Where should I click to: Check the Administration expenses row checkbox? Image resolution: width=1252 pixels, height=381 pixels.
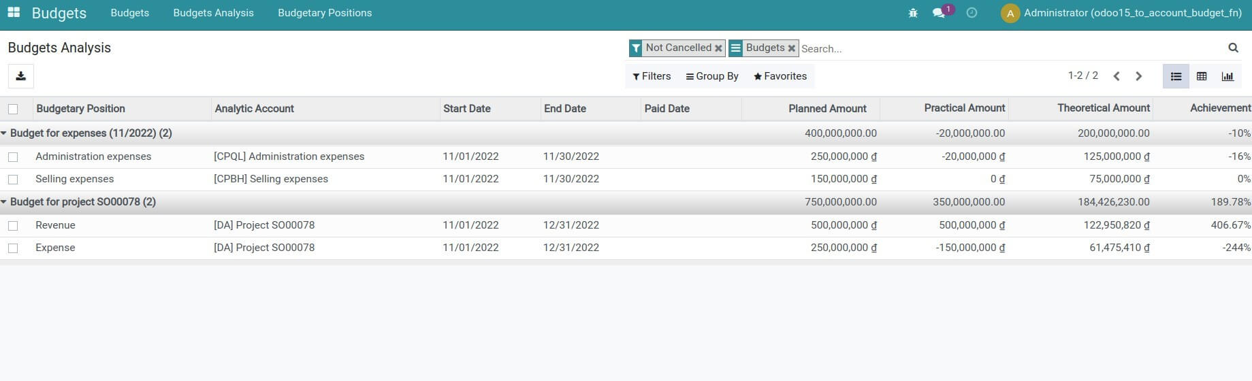(13, 157)
